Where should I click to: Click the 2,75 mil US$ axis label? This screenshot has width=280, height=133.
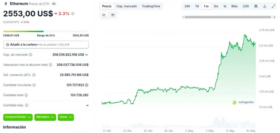(x=267, y=30)
